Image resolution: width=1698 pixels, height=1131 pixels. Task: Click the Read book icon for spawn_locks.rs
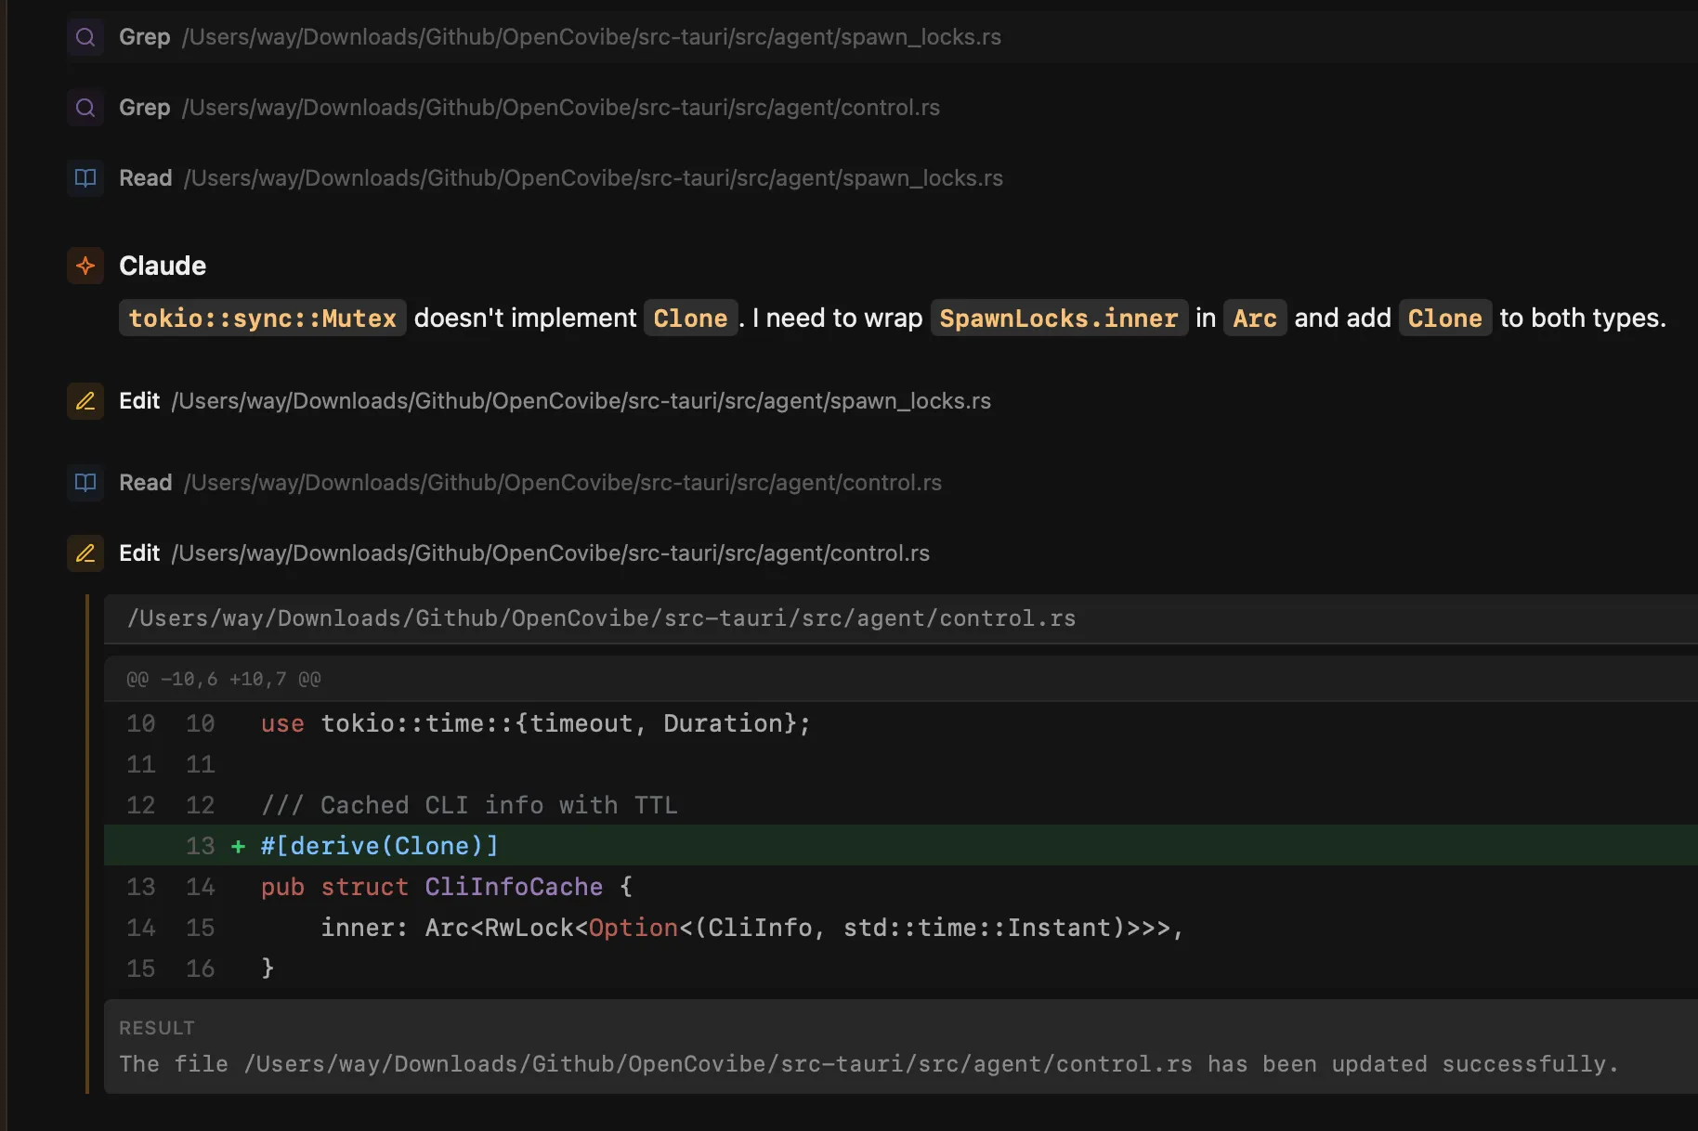85,178
